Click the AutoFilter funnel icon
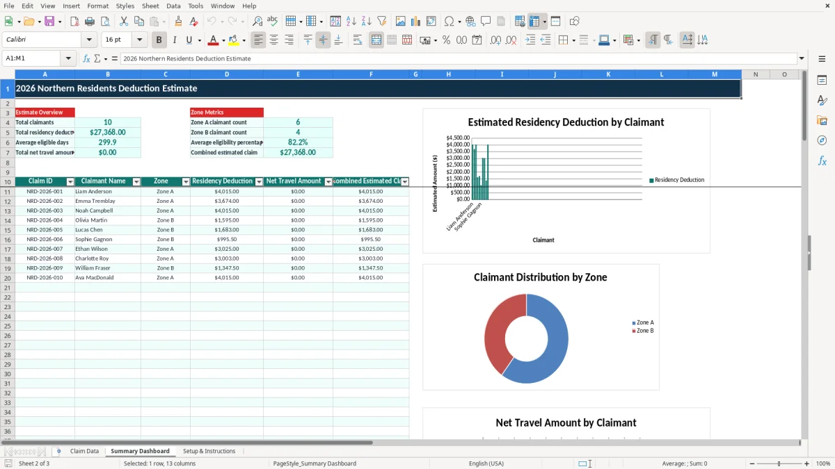 [381, 22]
